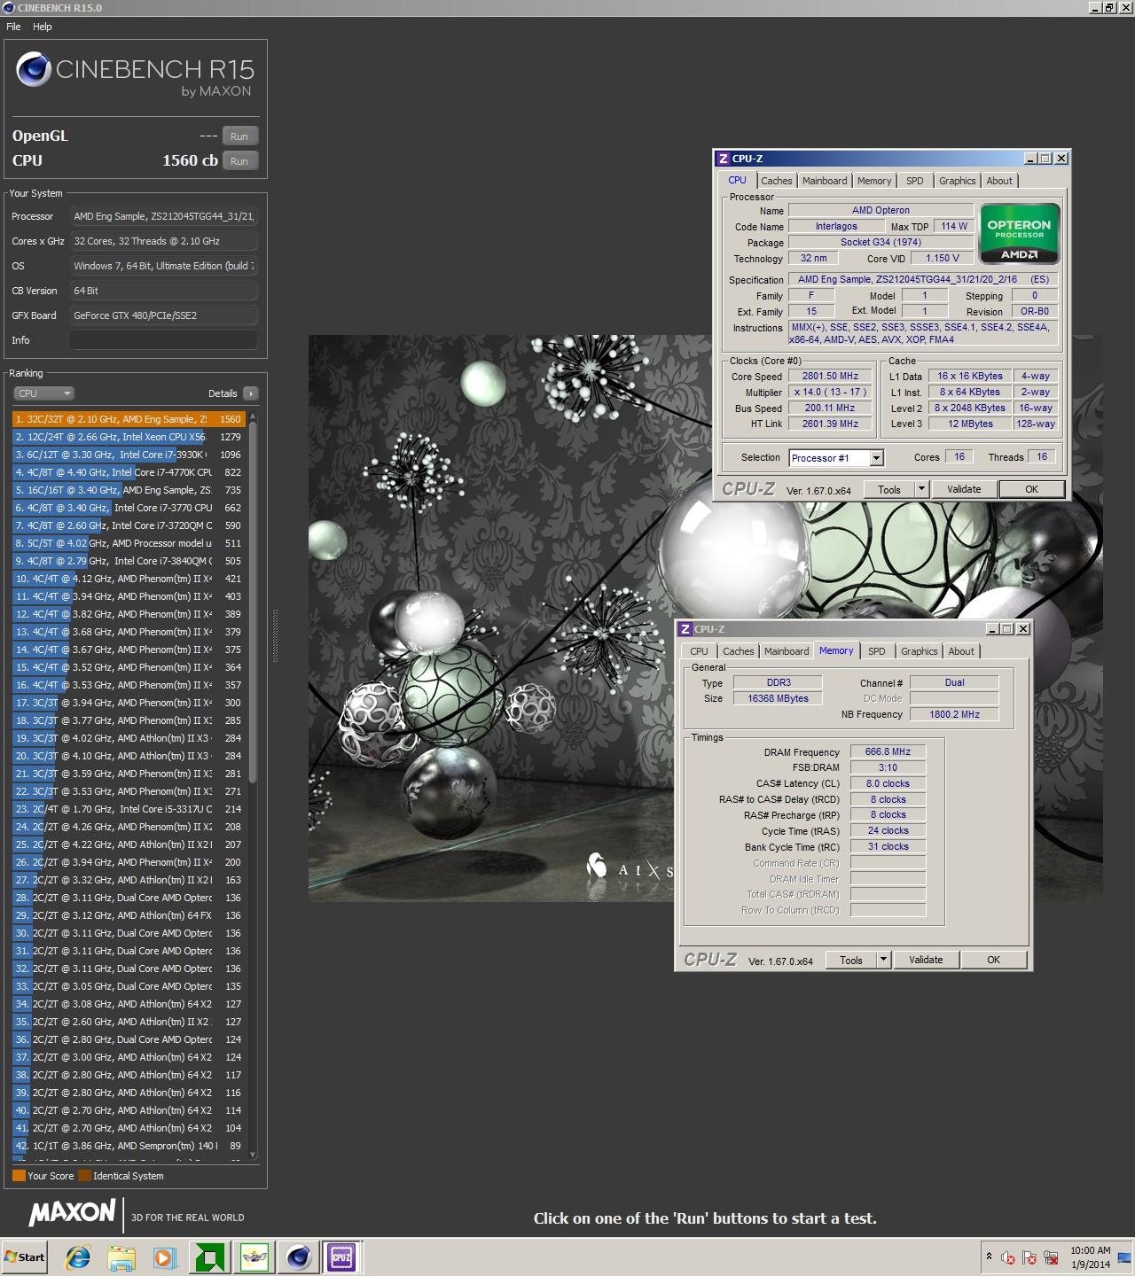Select ranking row 1 with 1560 score
Screen dimensions: 1135x1276
coord(129,419)
